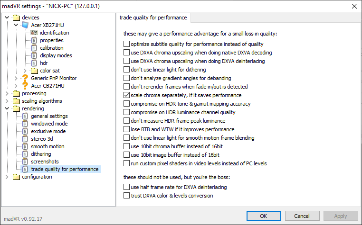
Task: Click the Acer XB271HU monitor icon
Action: (25, 25)
